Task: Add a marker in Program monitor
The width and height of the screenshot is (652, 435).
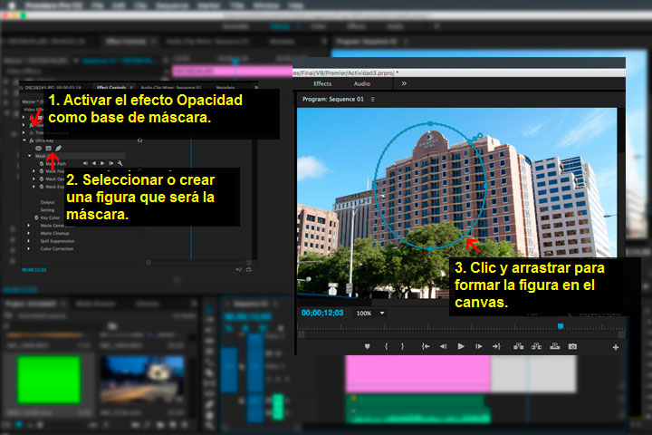Action: [367, 346]
